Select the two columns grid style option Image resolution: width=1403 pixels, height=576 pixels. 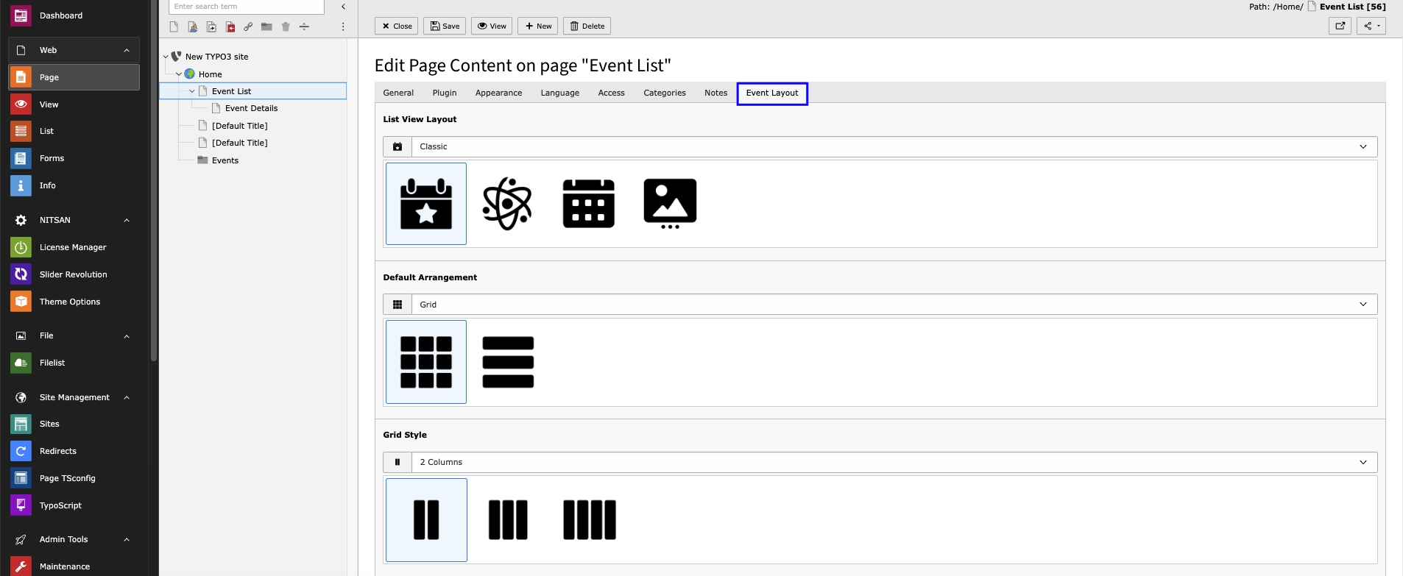(x=426, y=520)
